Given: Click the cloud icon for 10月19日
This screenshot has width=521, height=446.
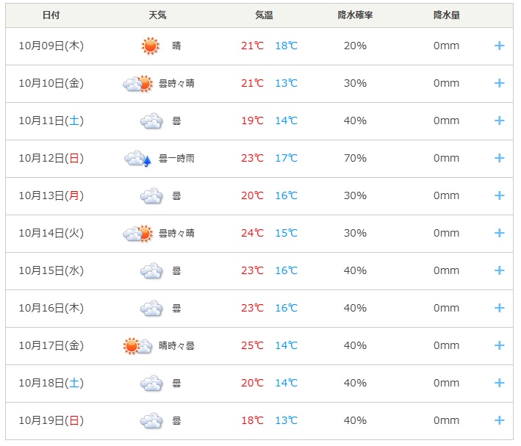Looking at the screenshot, I should point(151,420).
